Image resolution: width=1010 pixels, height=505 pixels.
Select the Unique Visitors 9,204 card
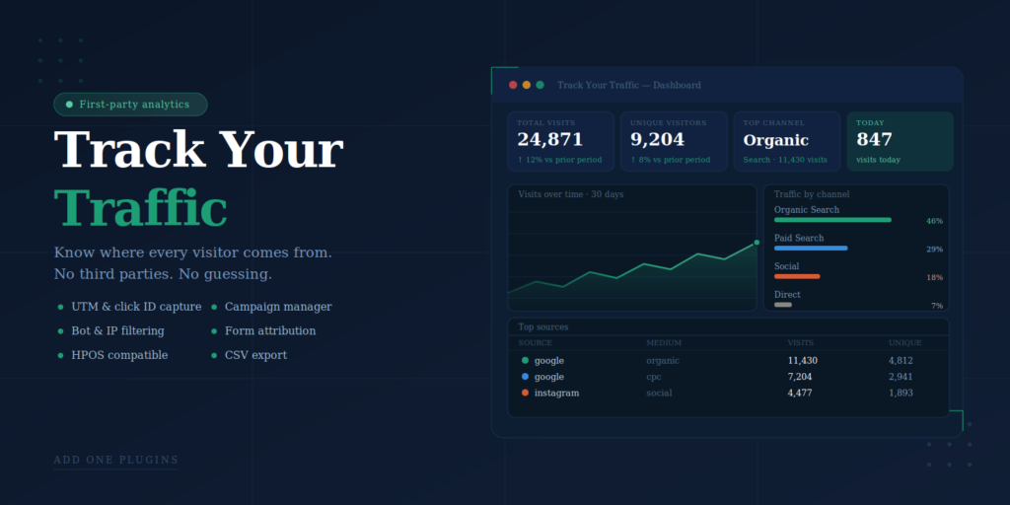click(674, 141)
